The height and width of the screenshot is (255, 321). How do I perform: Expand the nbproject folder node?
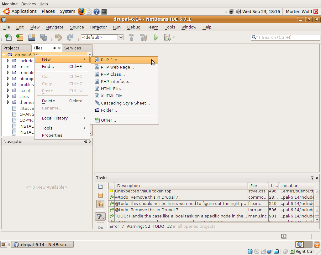tap(8, 79)
